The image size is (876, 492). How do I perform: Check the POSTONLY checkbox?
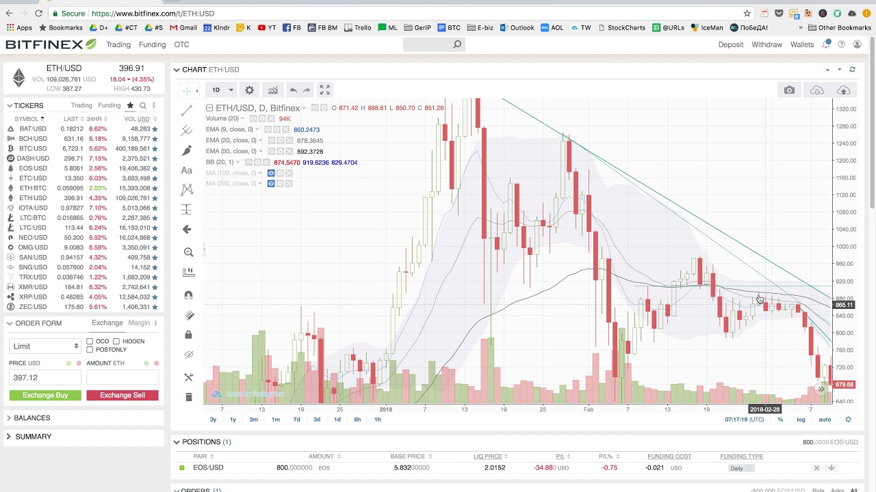coord(90,350)
